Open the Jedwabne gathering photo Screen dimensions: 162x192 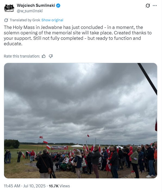(81, 121)
